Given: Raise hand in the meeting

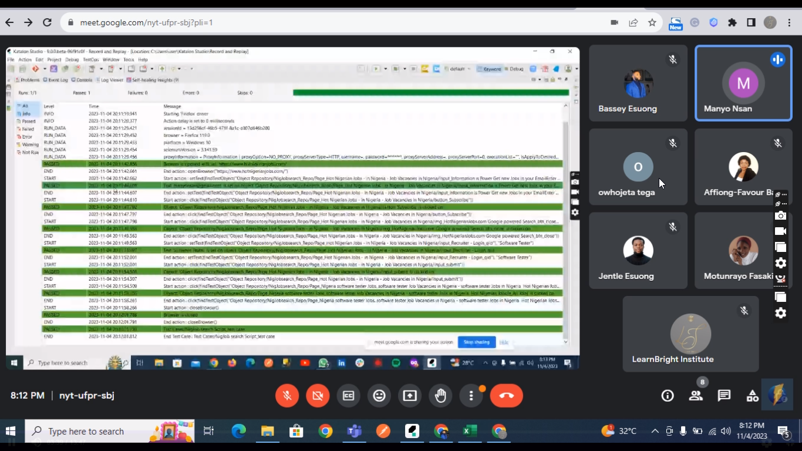Looking at the screenshot, I should tap(440, 396).
